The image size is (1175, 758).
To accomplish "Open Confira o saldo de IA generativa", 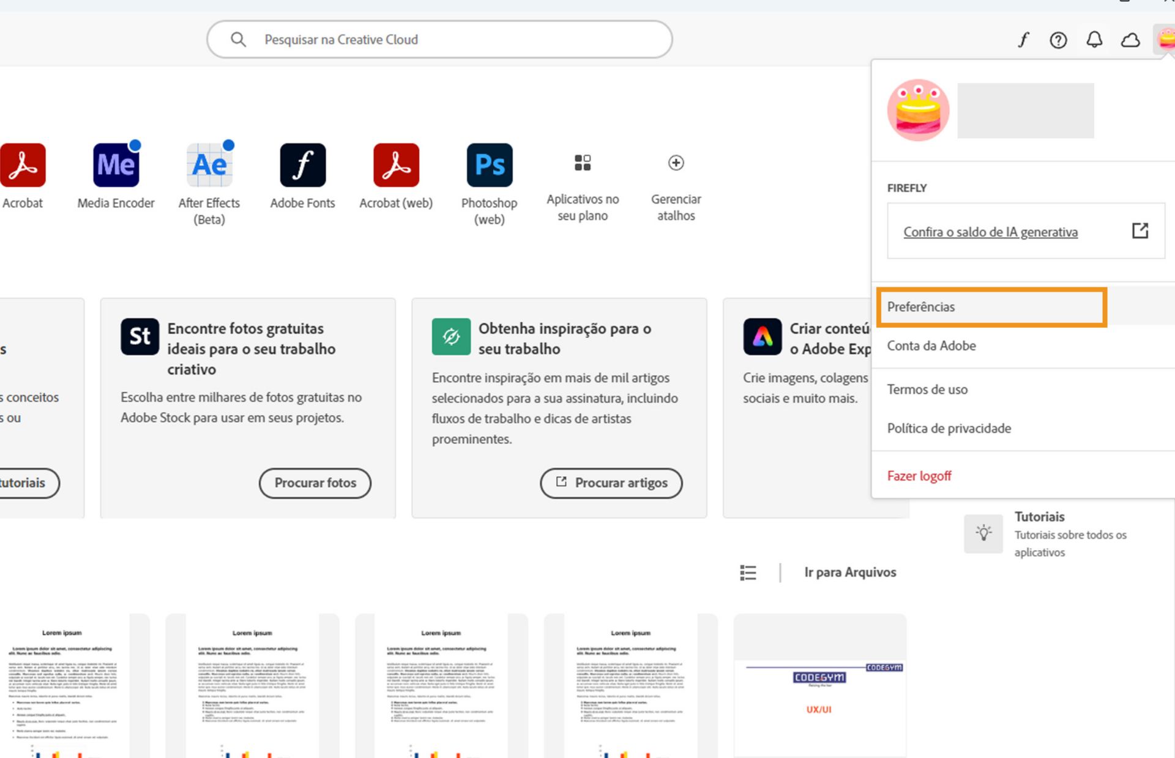I will 990,232.
